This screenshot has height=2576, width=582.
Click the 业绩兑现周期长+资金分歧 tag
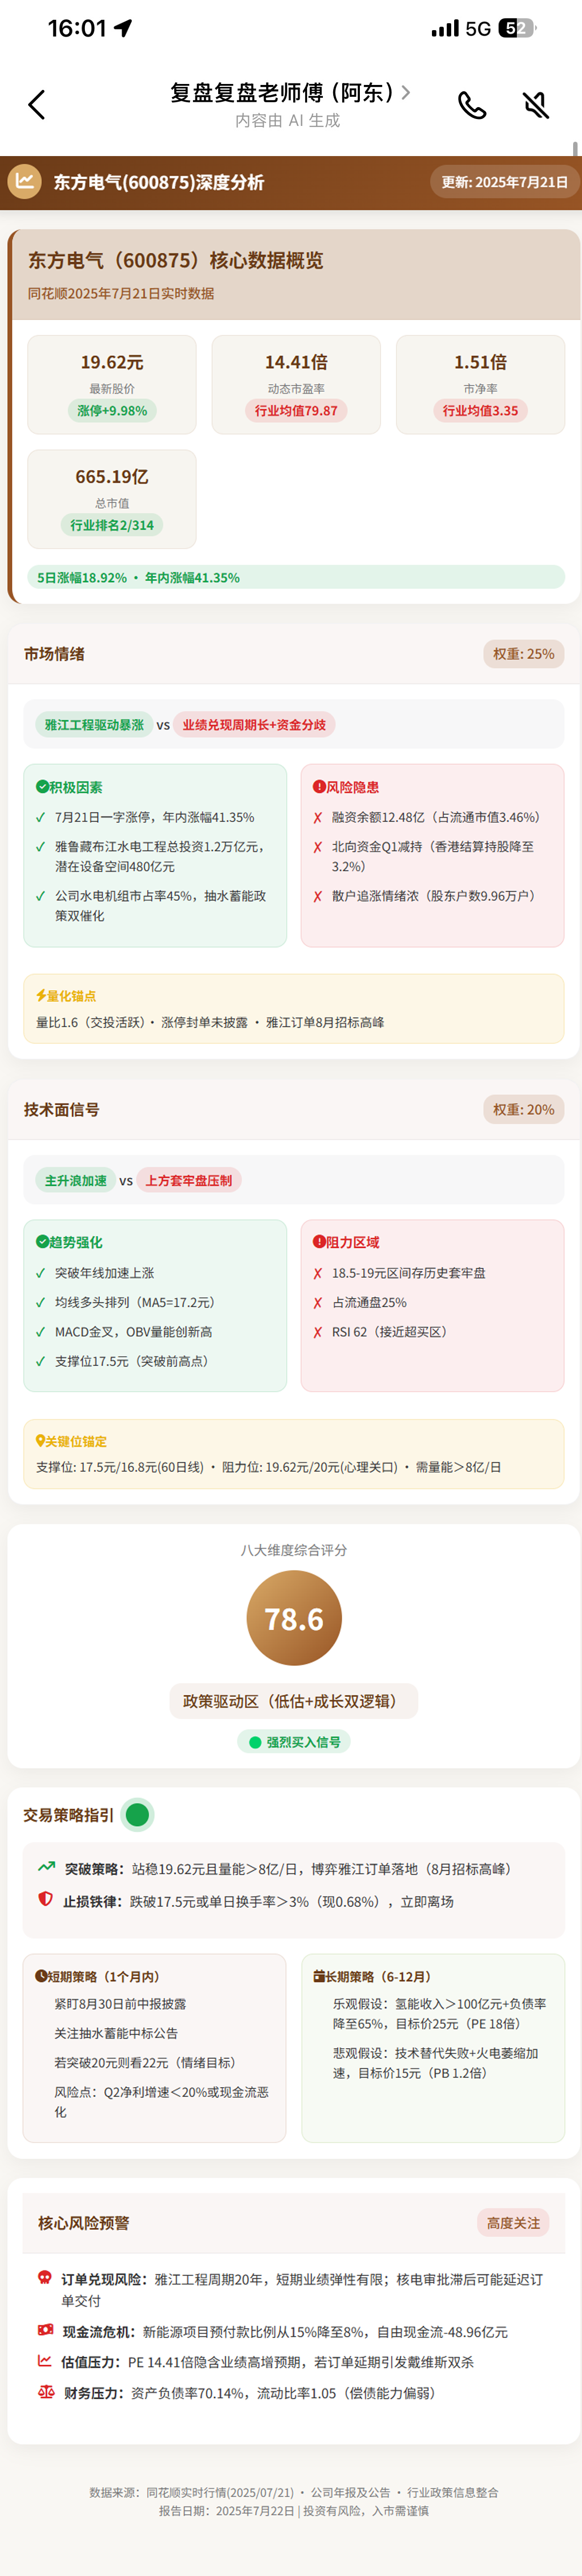pos(254,725)
